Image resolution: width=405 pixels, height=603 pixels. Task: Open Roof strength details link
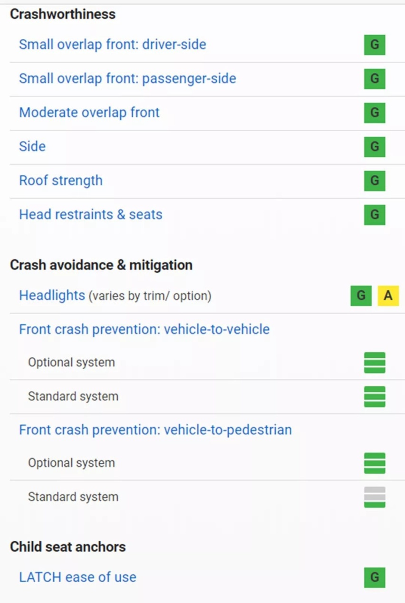click(x=61, y=181)
